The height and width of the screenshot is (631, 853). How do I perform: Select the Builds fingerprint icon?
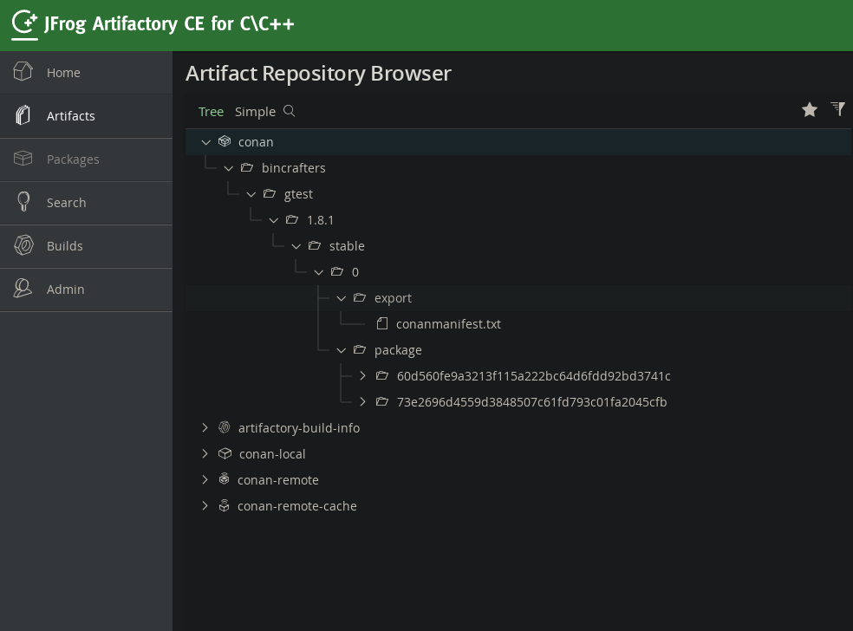pyautogui.click(x=23, y=245)
